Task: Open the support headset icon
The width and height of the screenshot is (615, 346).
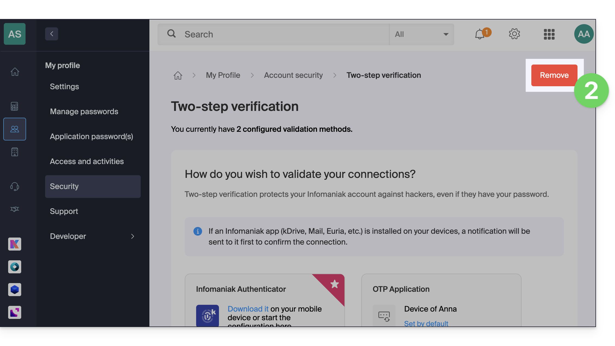Action: pyautogui.click(x=15, y=187)
